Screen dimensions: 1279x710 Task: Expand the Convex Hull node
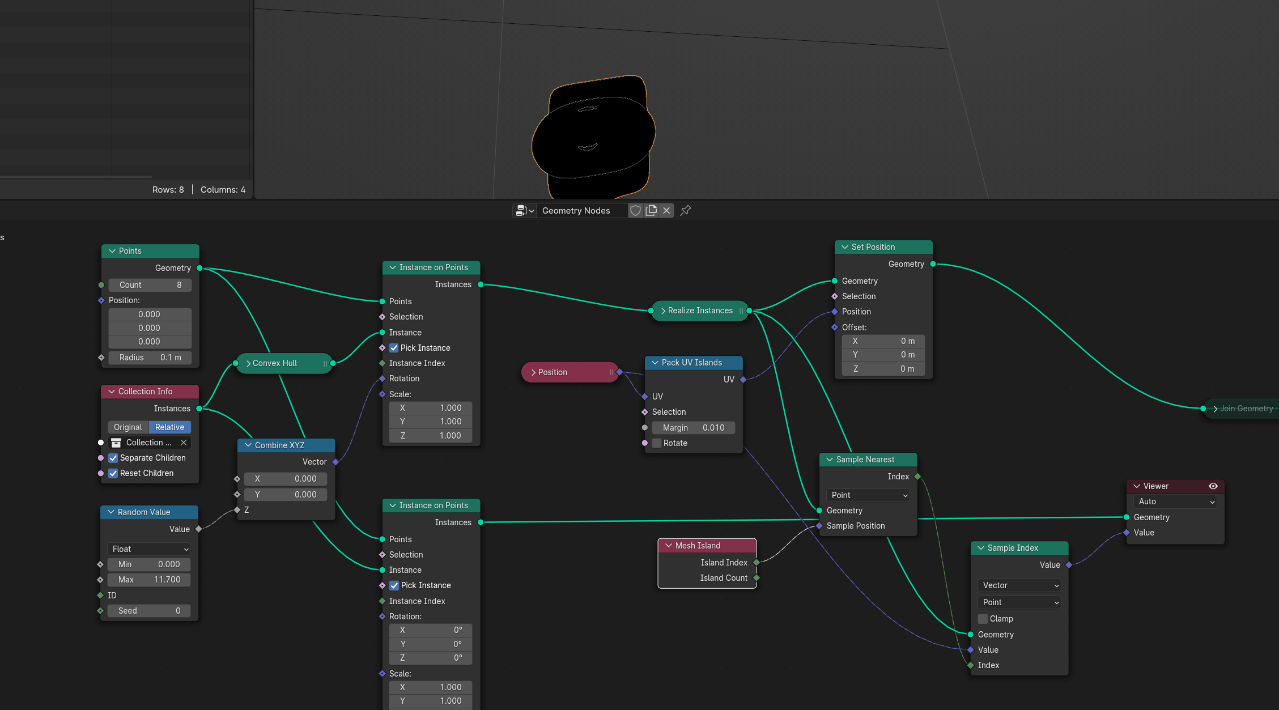(248, 363)
